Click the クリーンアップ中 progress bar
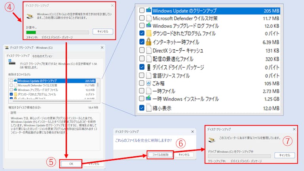This screenshot has height=171, width=304. [x=239, y=156]
